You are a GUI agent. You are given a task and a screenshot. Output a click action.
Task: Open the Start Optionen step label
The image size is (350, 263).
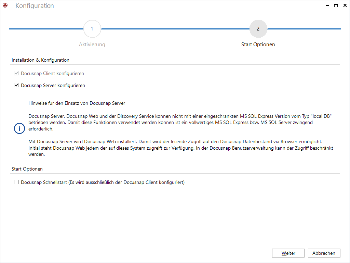click(258, 44)
